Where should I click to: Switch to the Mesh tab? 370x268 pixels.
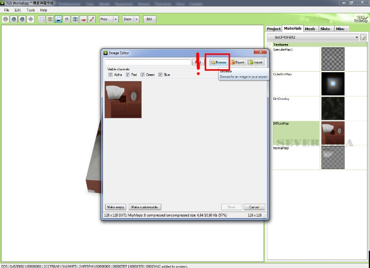click(310, 29)
